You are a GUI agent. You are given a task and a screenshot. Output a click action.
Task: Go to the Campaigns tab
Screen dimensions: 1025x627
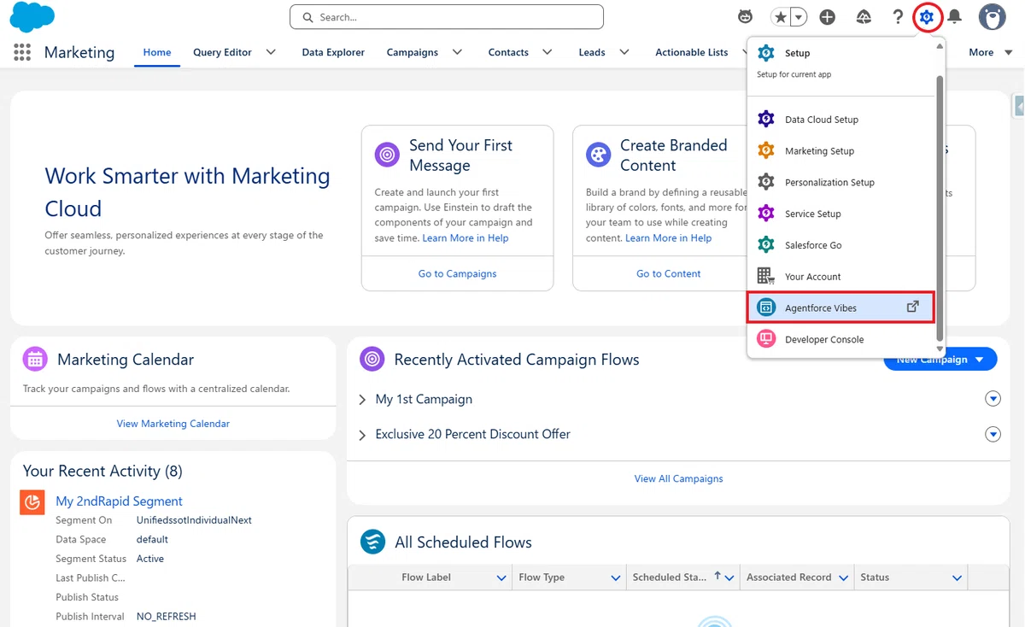pos(412,52)
